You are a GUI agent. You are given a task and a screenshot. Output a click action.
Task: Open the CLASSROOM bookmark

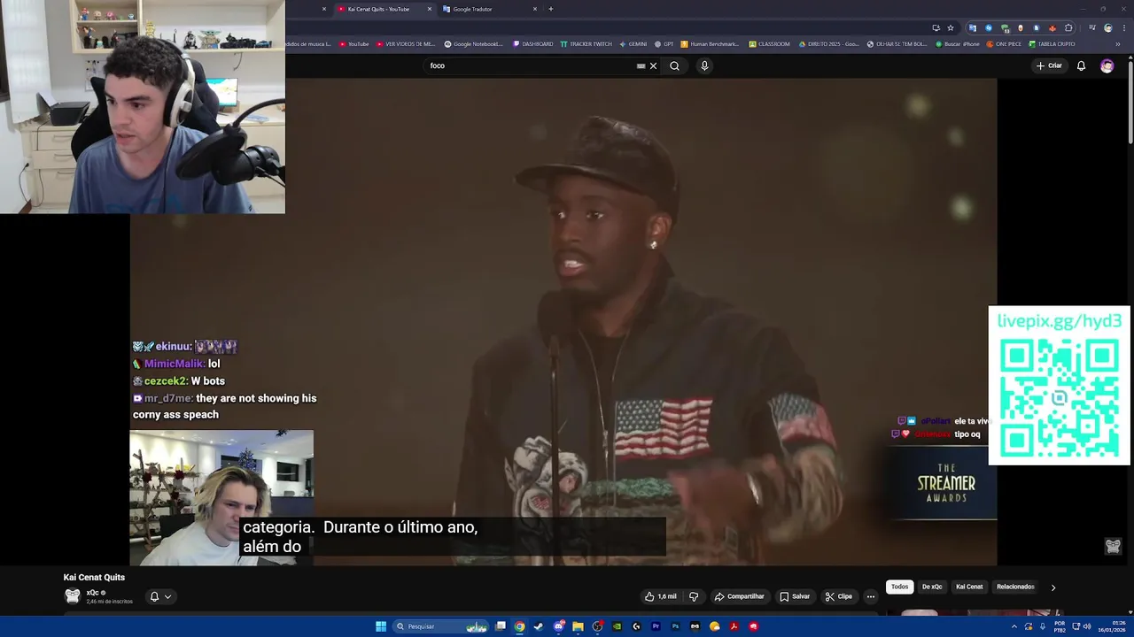(769, 43)
